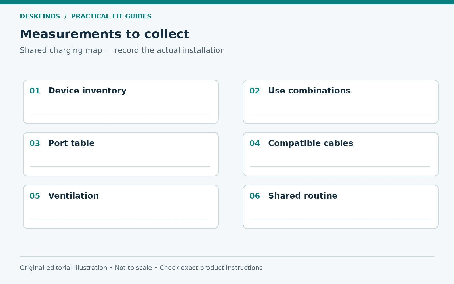Select the 'Measurements to collect' heading

point(104,34)
